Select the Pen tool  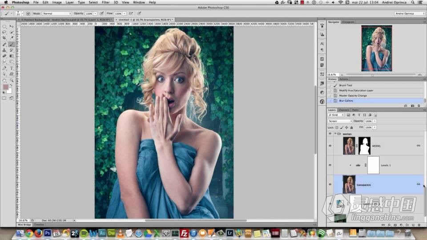[4, 68]
